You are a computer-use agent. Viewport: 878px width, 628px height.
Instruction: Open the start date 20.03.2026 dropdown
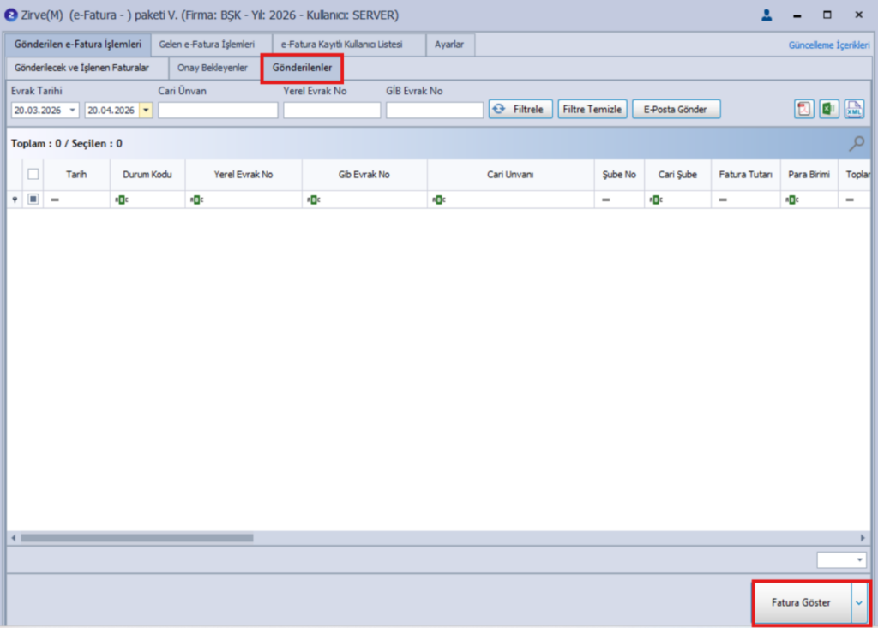72,111
